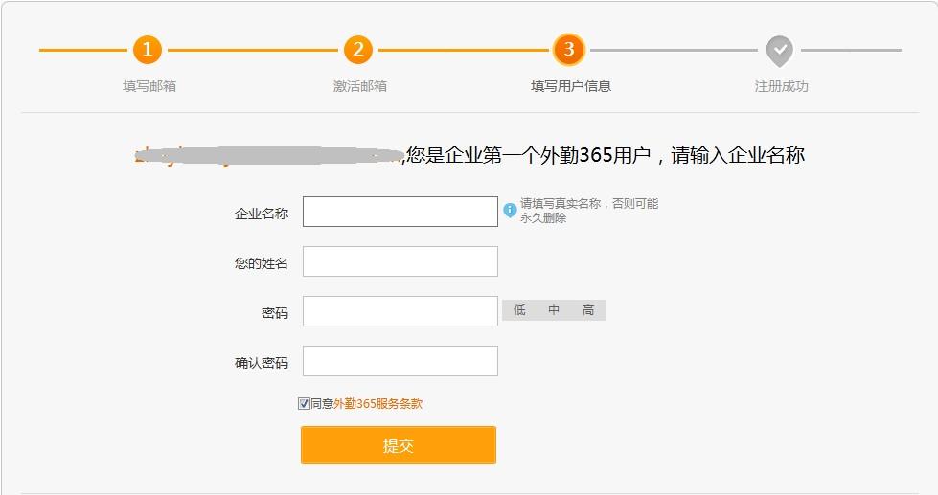This screenshot has height=495, width=938.
Task: Click the 请填写真实名称 hint text
Action: [588, 211]
